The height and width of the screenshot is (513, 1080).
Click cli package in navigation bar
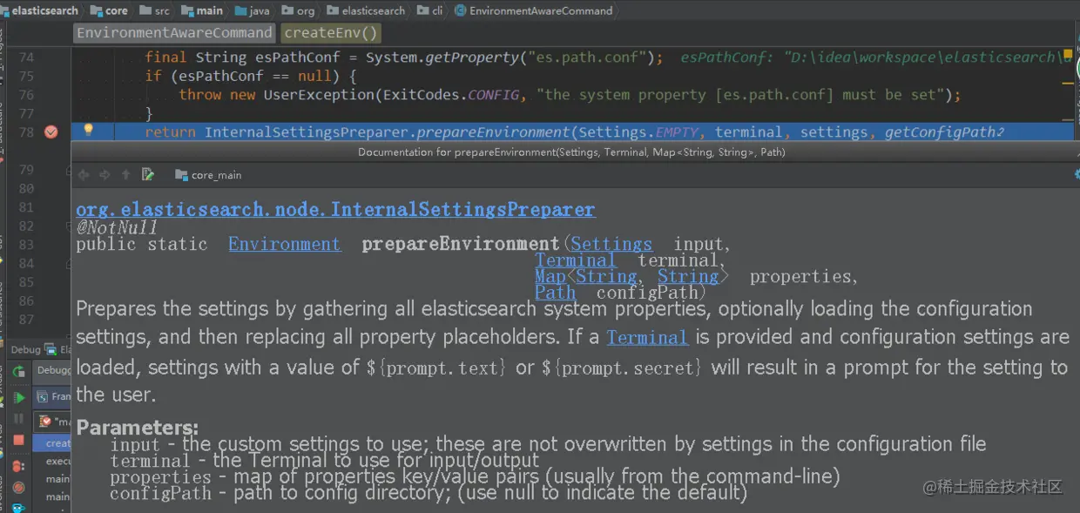click(x=430, y=10)
